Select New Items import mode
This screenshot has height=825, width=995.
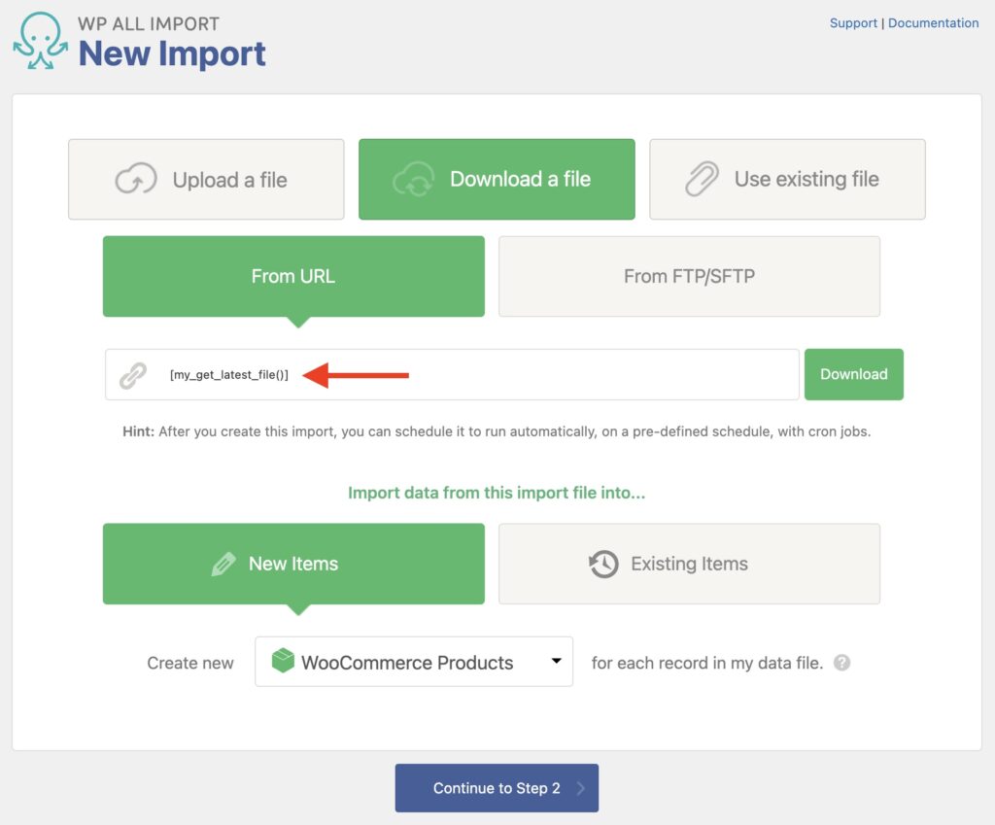pyautogui.click(x=292, y=564)
